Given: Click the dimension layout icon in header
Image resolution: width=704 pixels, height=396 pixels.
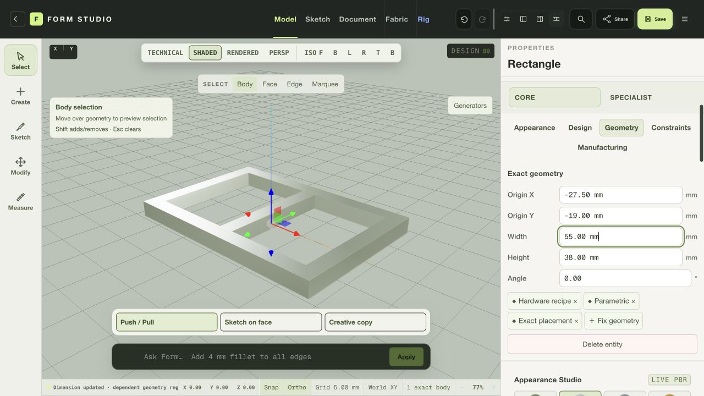Looking at the screenshot, I should (x=557, y=19).
